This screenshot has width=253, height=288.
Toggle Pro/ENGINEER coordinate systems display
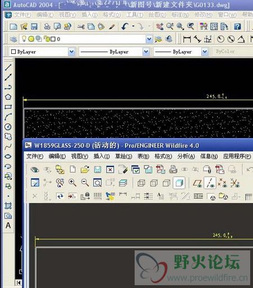235,183
